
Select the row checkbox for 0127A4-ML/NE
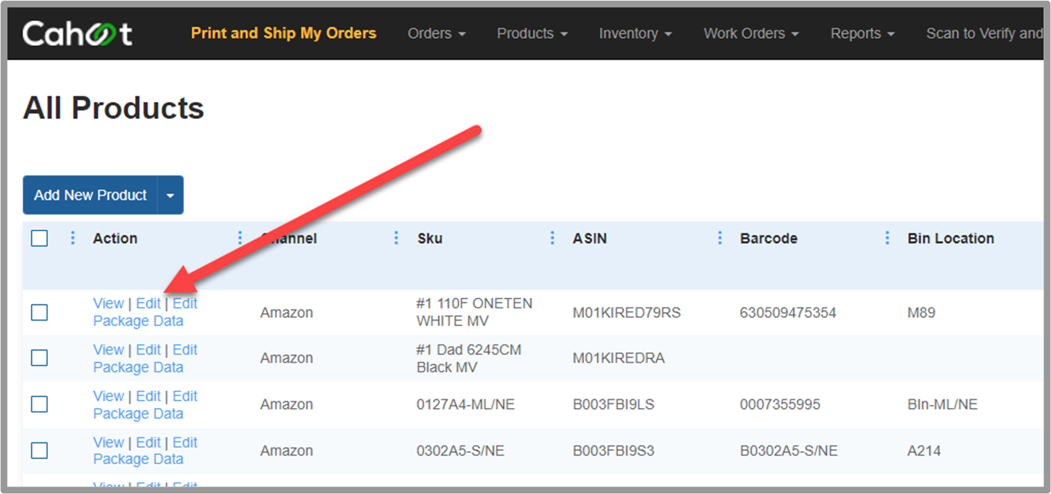pyautogui.click(x=40, y=404)
